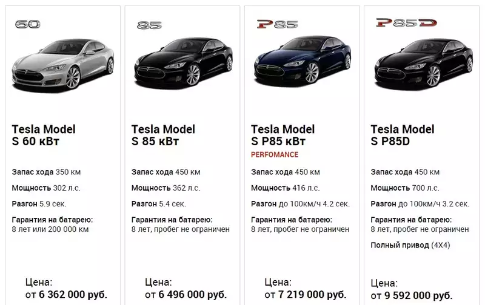Click the P85D badge logo

[406, 22]
